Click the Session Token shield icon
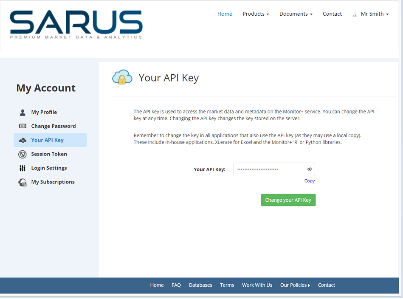Image resolution: width=403 pixels, height=299 pixels. 23,154
